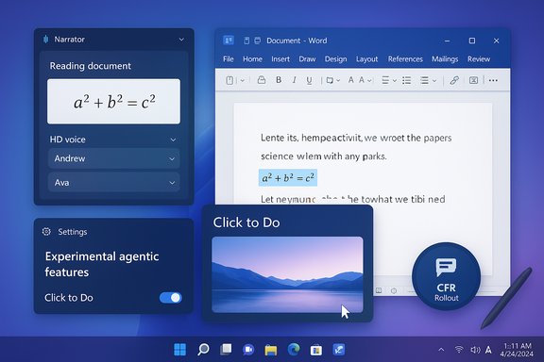Screen dimensions: 544x362
Task: Click the monitor icon left of Document title
Action: tap(258, 41)
